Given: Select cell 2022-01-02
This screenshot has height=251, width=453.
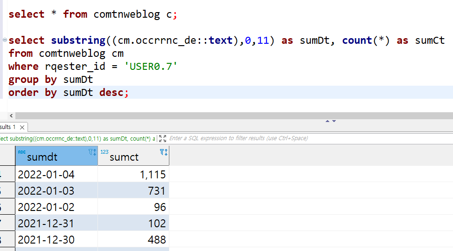Looking at the screenshot, I should pyautogui.click(x=56, y=207).
